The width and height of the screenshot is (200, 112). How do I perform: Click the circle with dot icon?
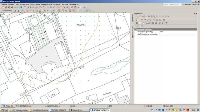(x=160, y=23)
